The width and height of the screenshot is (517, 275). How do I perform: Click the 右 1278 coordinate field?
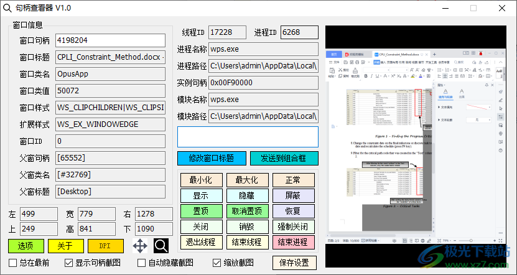point(154,214)
